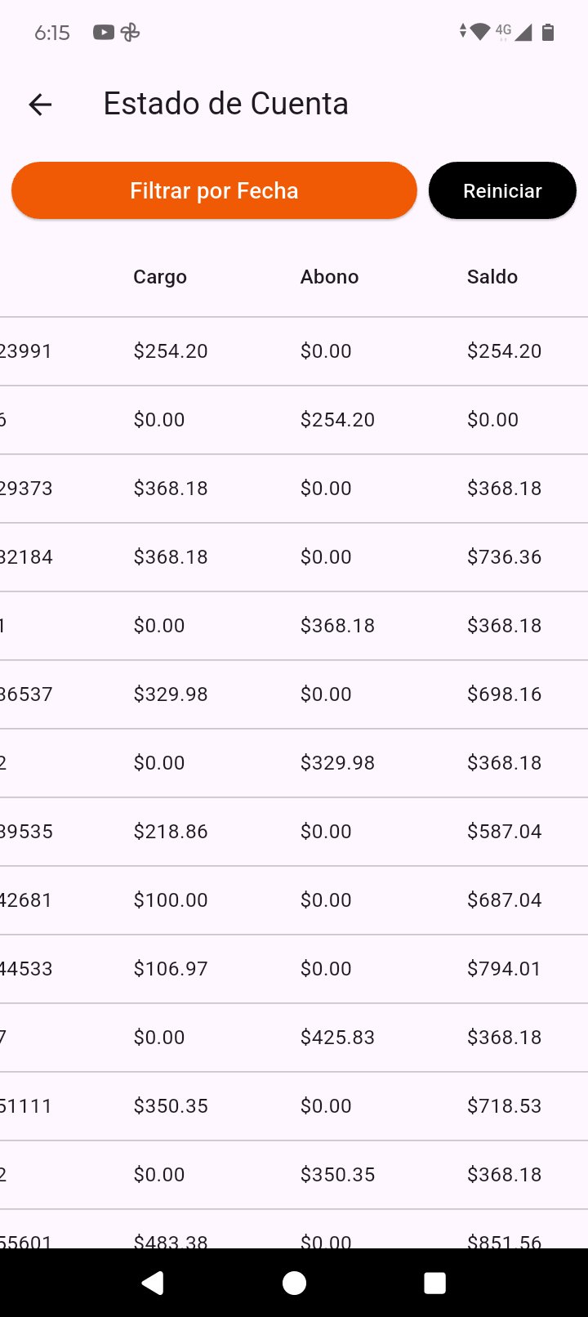This screenshot has height=1317, width=588.
Task: Select the row with saldo $736.36
Action: pyautogui.click(x=294, y=557)
